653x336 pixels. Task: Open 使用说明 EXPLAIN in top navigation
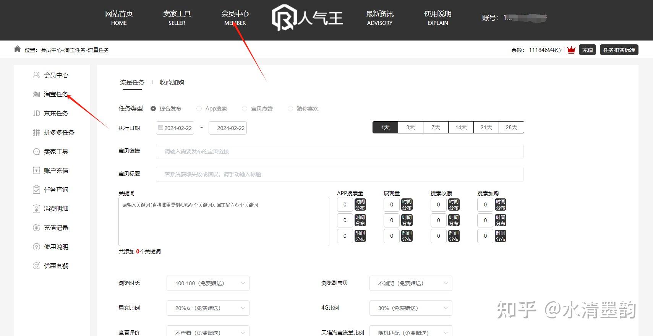point(438,18)
